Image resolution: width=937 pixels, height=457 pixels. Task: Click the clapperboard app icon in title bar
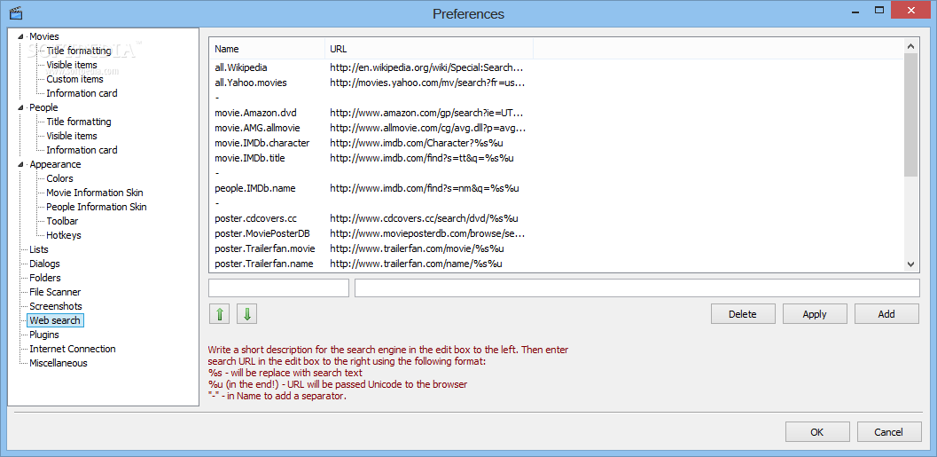coord(16,12)
